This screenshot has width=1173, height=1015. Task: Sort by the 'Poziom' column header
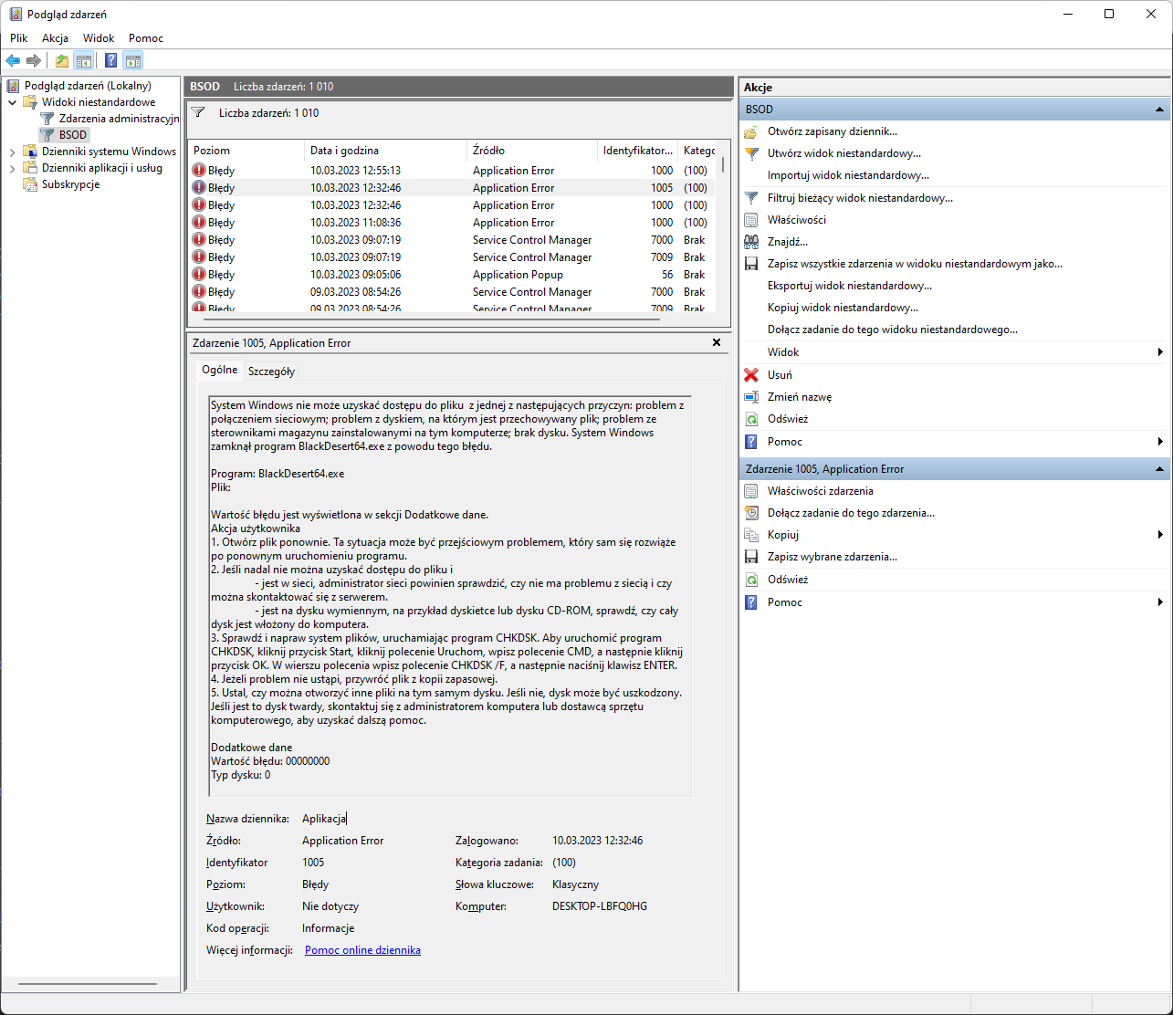tap(246, 151)
